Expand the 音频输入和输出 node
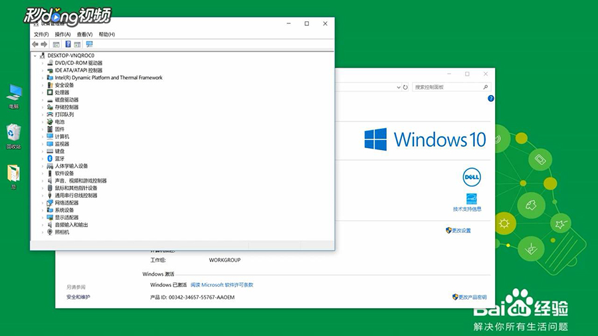This screenshot has height=336, width=598. click(x=43, y=224)
